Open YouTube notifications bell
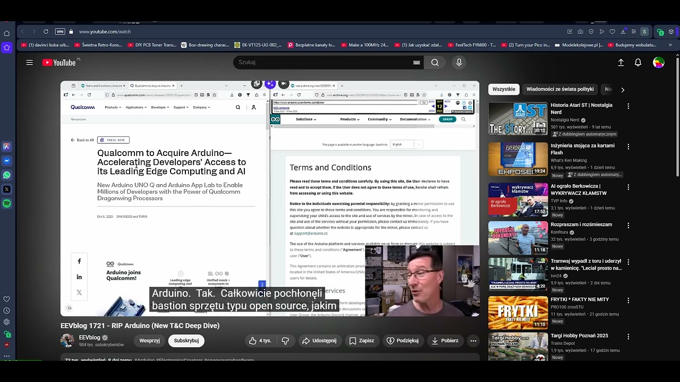The height and width of the screenshot is (382, 680). pyautogui.click(x=638, y=63)
